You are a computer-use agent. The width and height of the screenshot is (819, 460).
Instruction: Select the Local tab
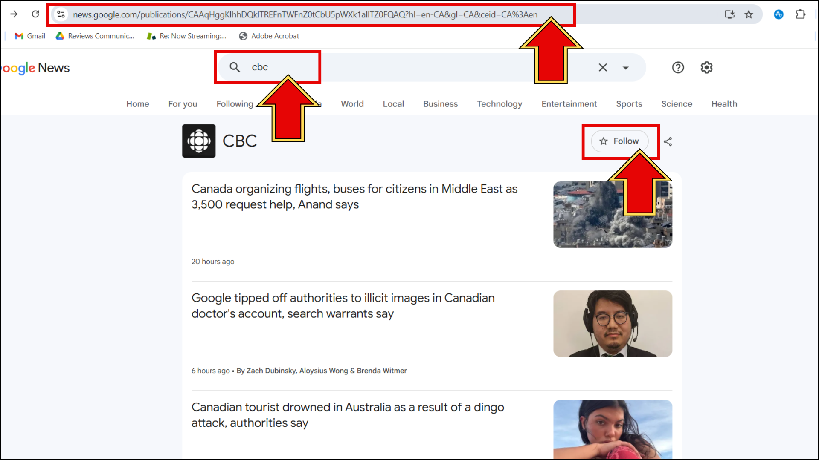click(x=393, y=104)
